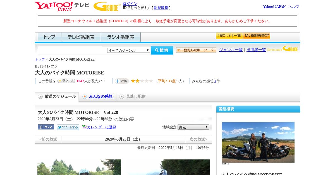Click the 検索 search button
This screenshot has width=335, height=175.
click(x=162, y=50)
